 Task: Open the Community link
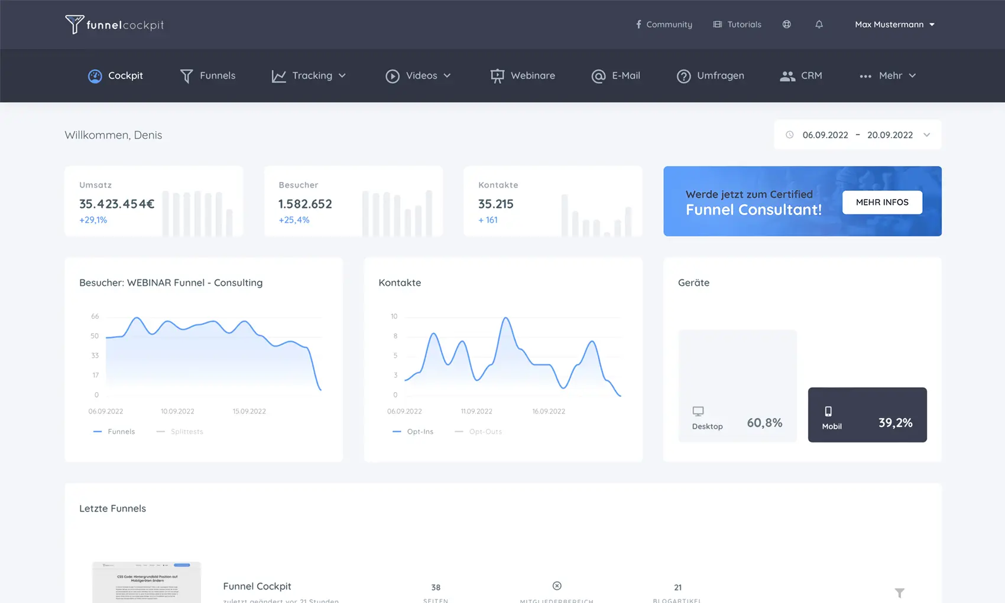[x=663, y=24]
